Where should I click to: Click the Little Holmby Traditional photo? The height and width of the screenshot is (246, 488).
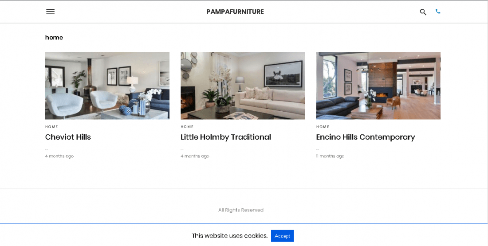tap(243, 86)
